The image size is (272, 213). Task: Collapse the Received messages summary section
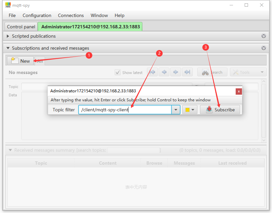(10, 150)
